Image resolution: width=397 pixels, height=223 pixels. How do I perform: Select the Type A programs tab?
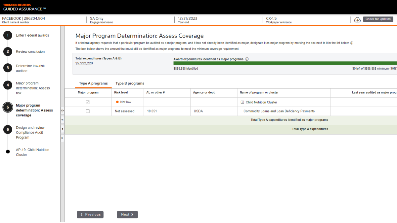coord(93,83)
